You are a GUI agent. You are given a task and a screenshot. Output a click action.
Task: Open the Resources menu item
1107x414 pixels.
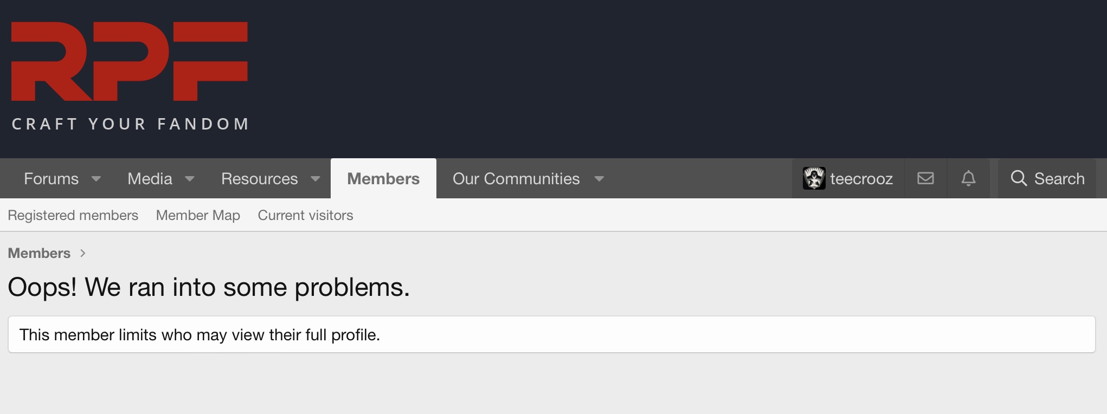pyautogui.click(x=260, y=179)
